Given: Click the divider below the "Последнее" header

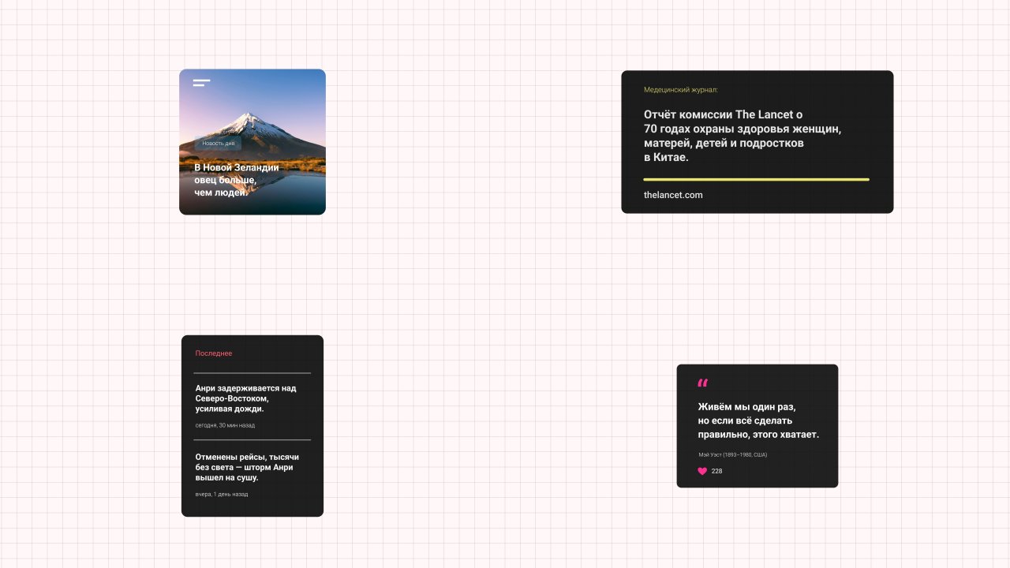Looking at the screenshot, I should [x=252, y=373].
